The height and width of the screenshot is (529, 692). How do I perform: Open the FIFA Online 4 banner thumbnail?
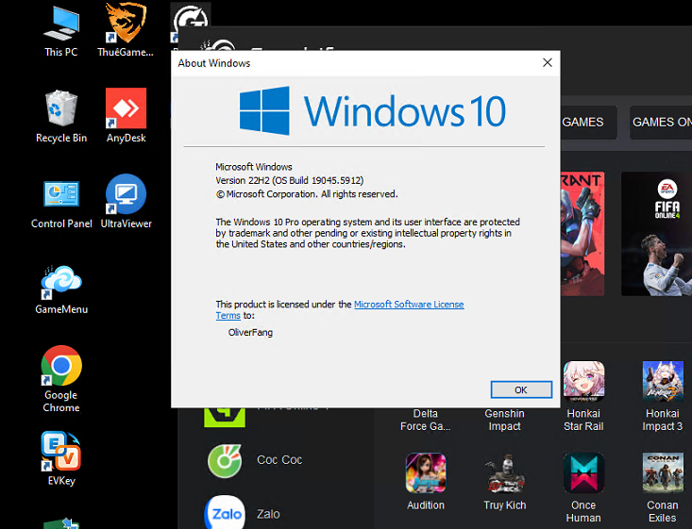coord(656,233)
